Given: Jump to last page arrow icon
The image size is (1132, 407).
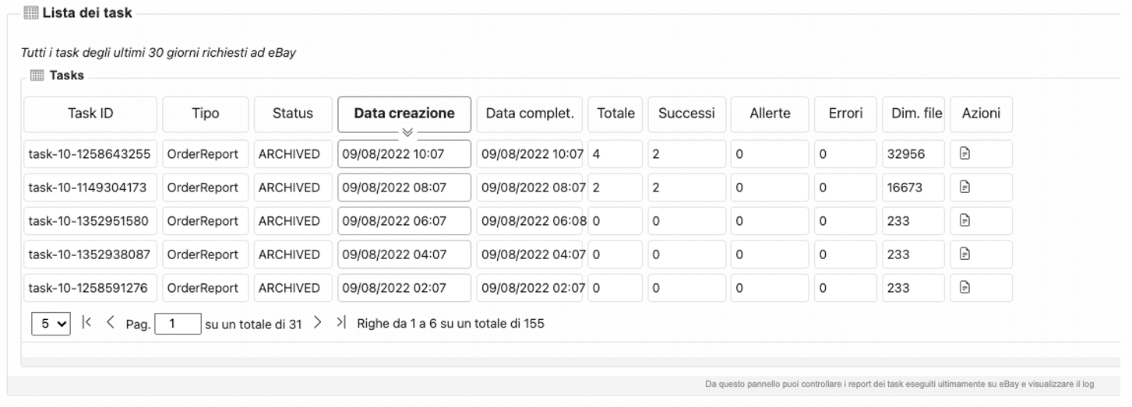Looking at the screenshot, I should (340, 322).
